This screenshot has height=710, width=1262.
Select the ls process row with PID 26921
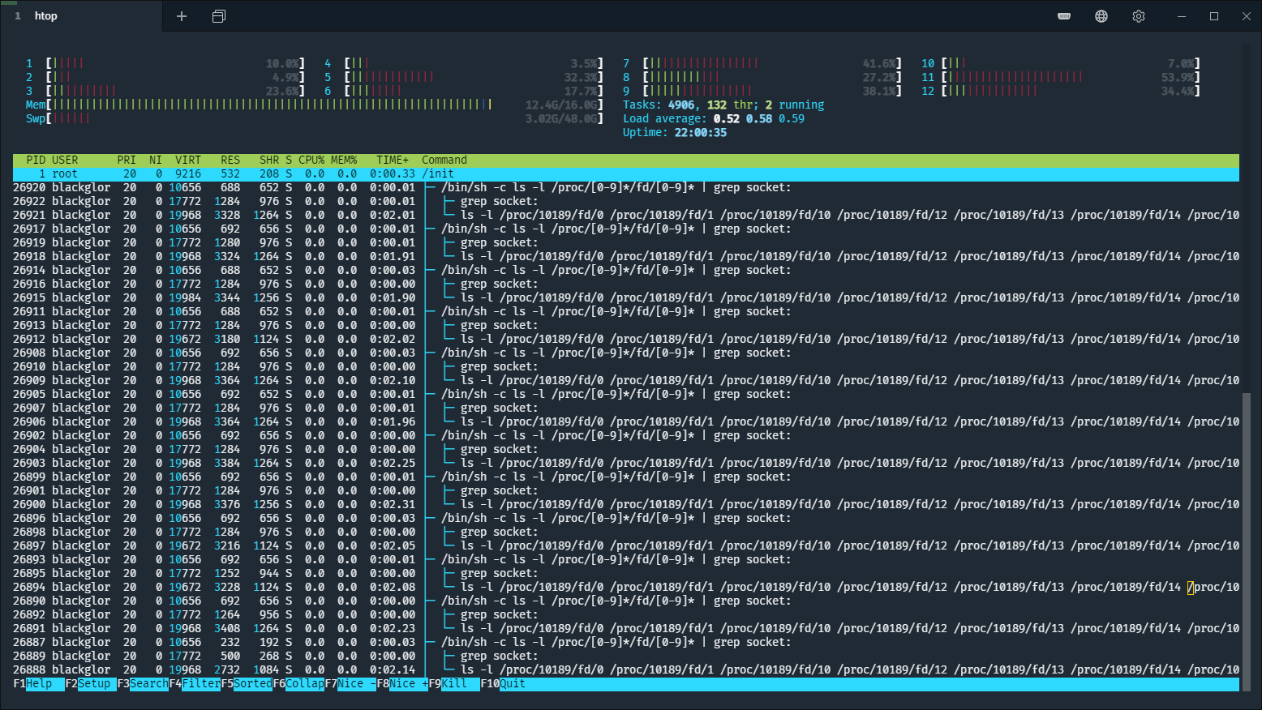point(626,216)
